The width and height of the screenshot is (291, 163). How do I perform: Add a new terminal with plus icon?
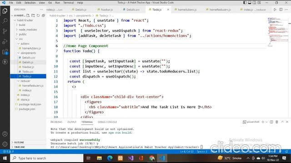coord(263,122)
